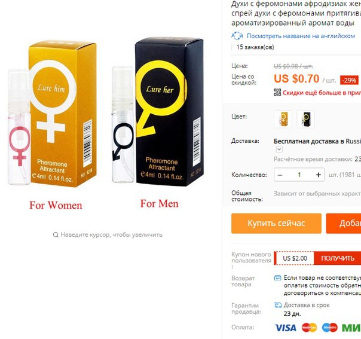Click the translate icon beside the English title link

237,36
